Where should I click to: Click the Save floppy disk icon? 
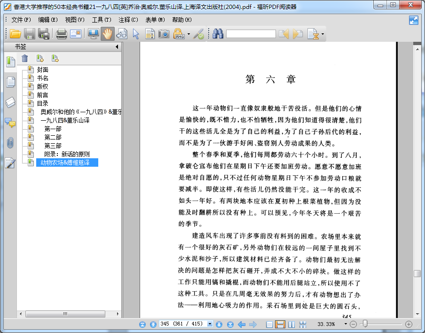coord(29,34)
